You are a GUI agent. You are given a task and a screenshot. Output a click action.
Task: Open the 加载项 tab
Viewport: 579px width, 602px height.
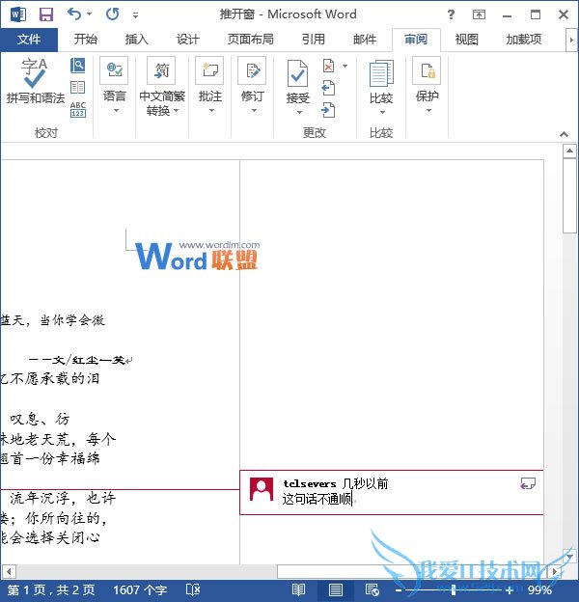click(524, 40)
